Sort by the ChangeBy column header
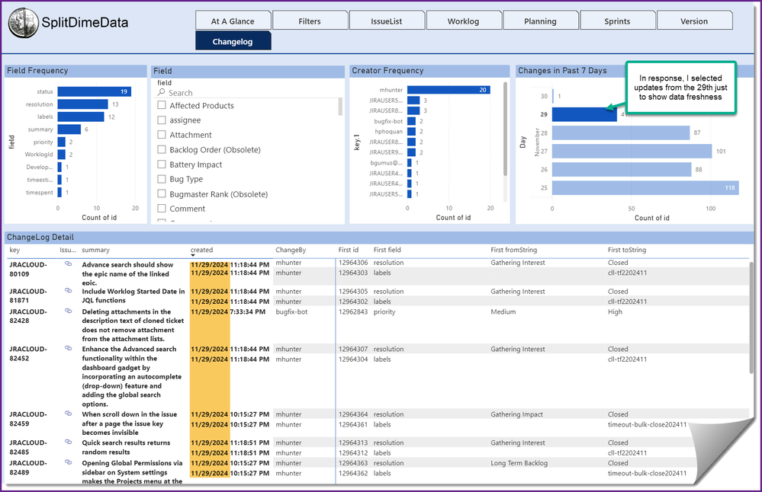Viewport: 762px width, 492px height. click(290, 250)
